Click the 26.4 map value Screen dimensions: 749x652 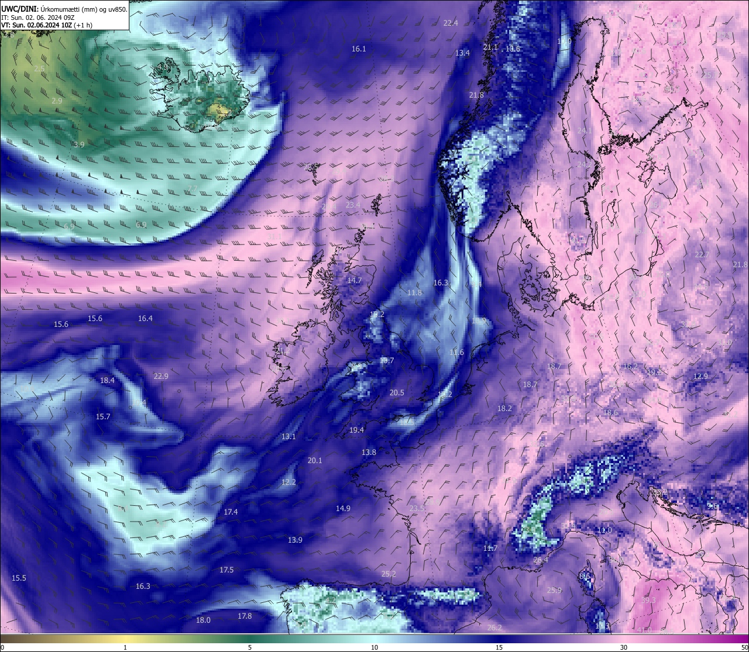[541, 560]
